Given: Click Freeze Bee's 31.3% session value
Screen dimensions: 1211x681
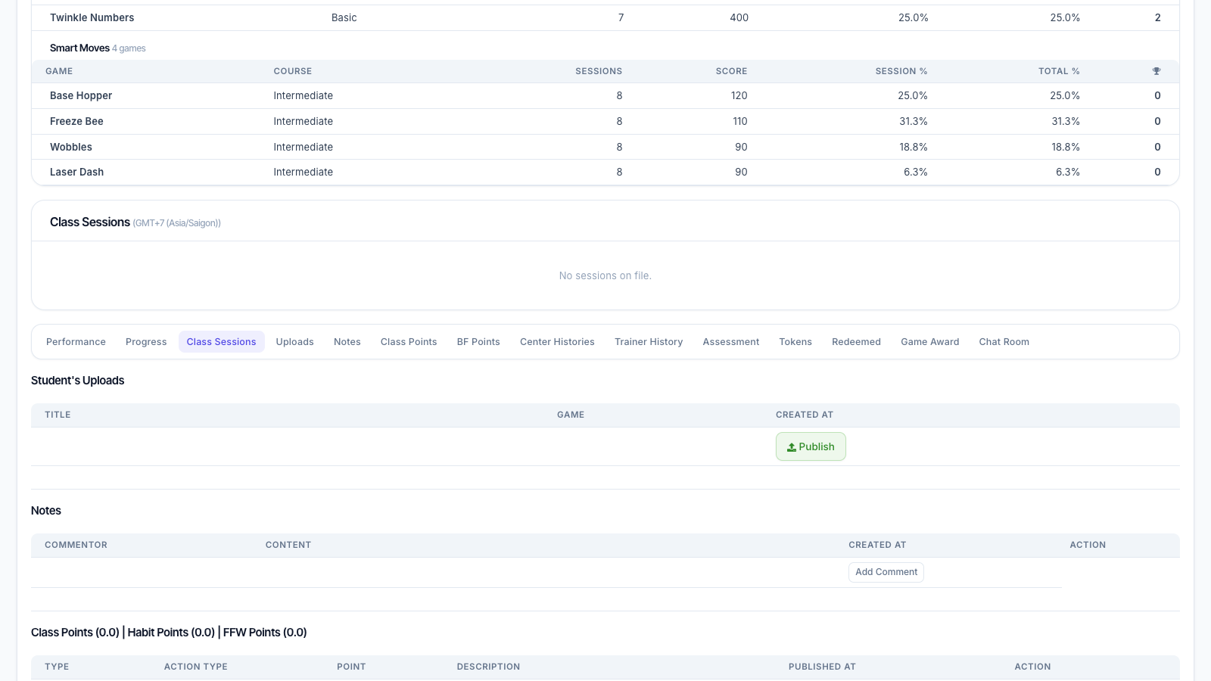Looking at the screenshot, I should pyautogui.click(x=914, y=121).
